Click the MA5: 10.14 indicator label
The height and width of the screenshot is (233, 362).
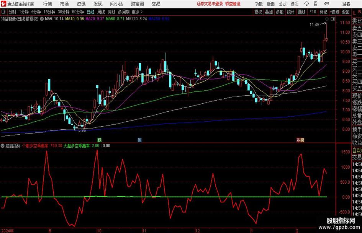coord(54,19)
